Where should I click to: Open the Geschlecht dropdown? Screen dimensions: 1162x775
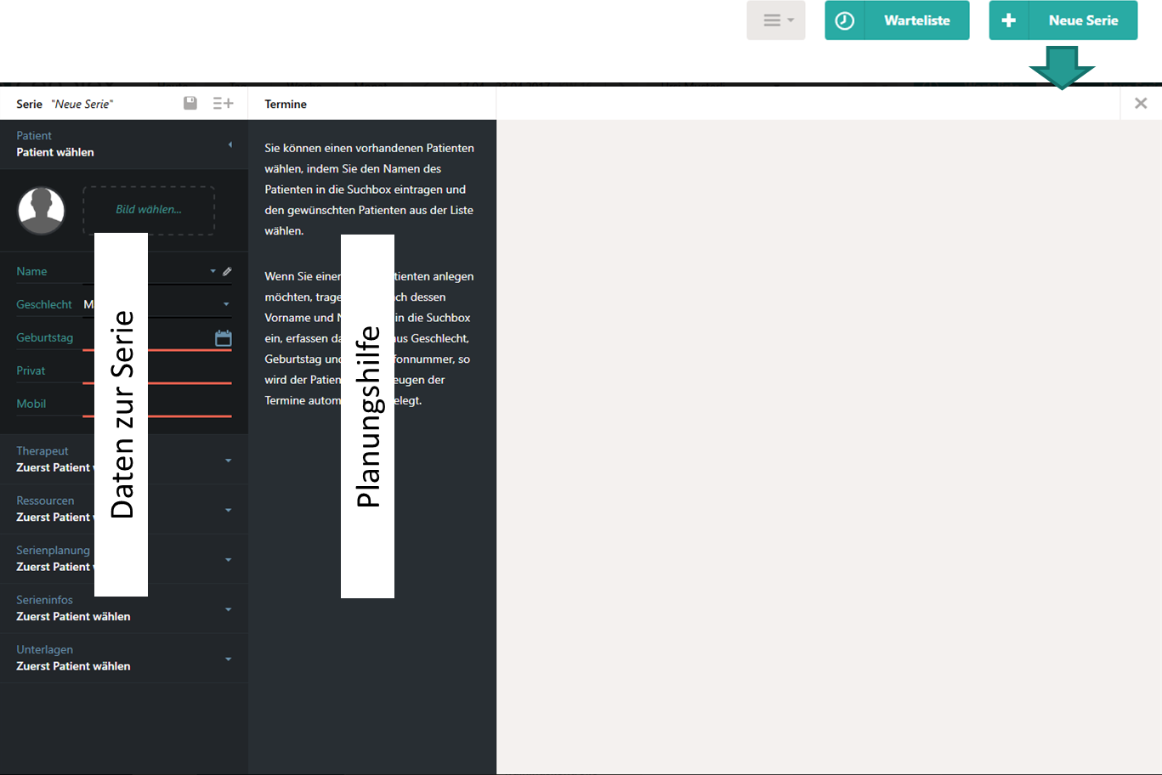tap(226, 304)
